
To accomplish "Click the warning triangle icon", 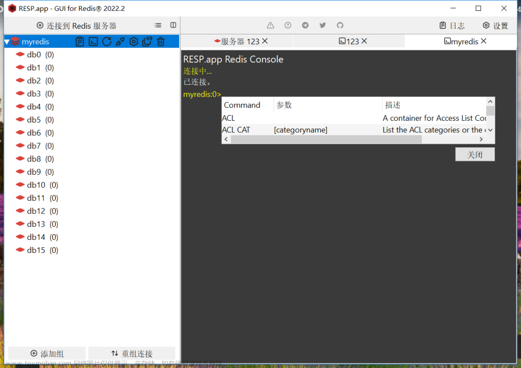I will point(270,25).
